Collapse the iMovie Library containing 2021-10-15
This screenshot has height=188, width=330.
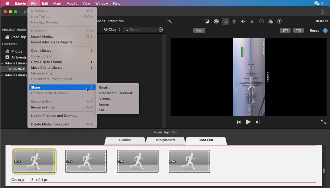(2, 63)
